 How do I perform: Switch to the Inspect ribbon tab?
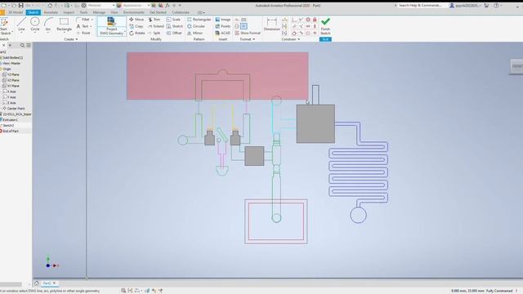(69, 12)
